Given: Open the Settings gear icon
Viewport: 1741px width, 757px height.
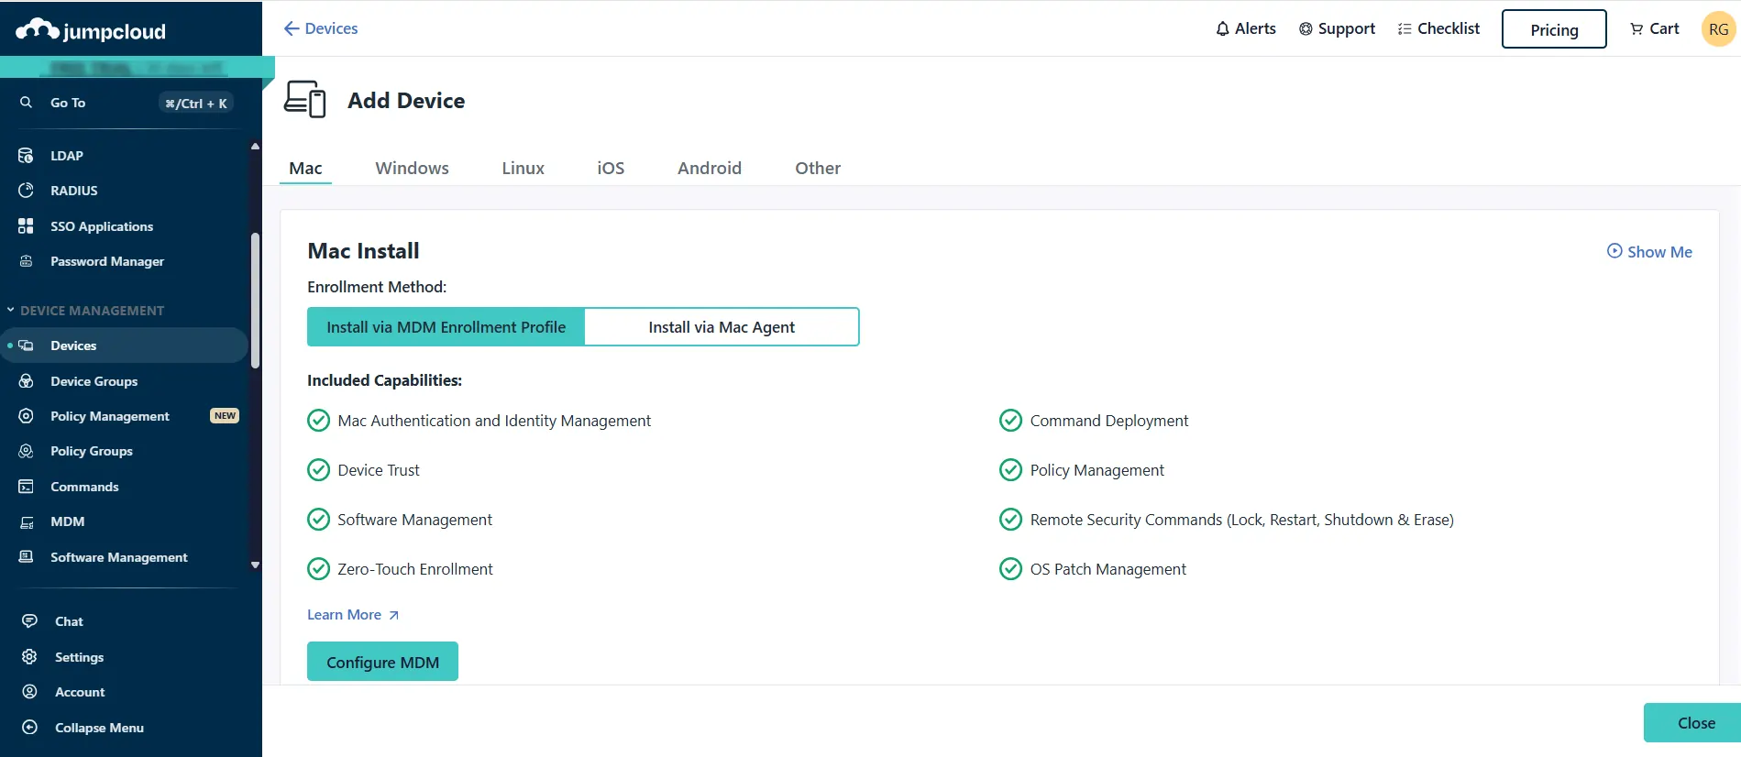Looking at the screenshot, I should point(29,657).
